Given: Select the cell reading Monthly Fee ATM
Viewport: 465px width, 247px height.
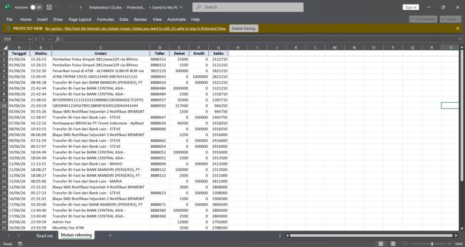Looking at the screenshot, I should (x=100, y=228).
